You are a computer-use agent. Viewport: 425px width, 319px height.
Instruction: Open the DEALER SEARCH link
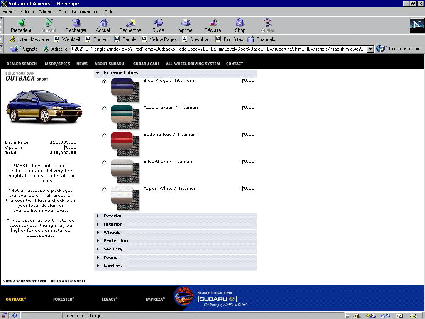coord(22,64)
